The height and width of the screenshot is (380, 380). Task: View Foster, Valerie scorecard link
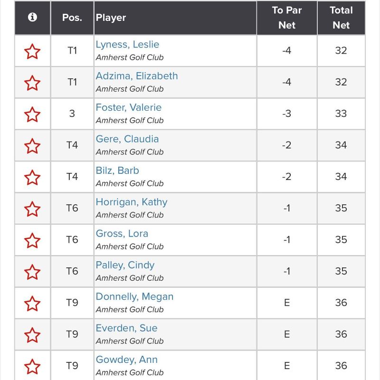pos(128,108)
